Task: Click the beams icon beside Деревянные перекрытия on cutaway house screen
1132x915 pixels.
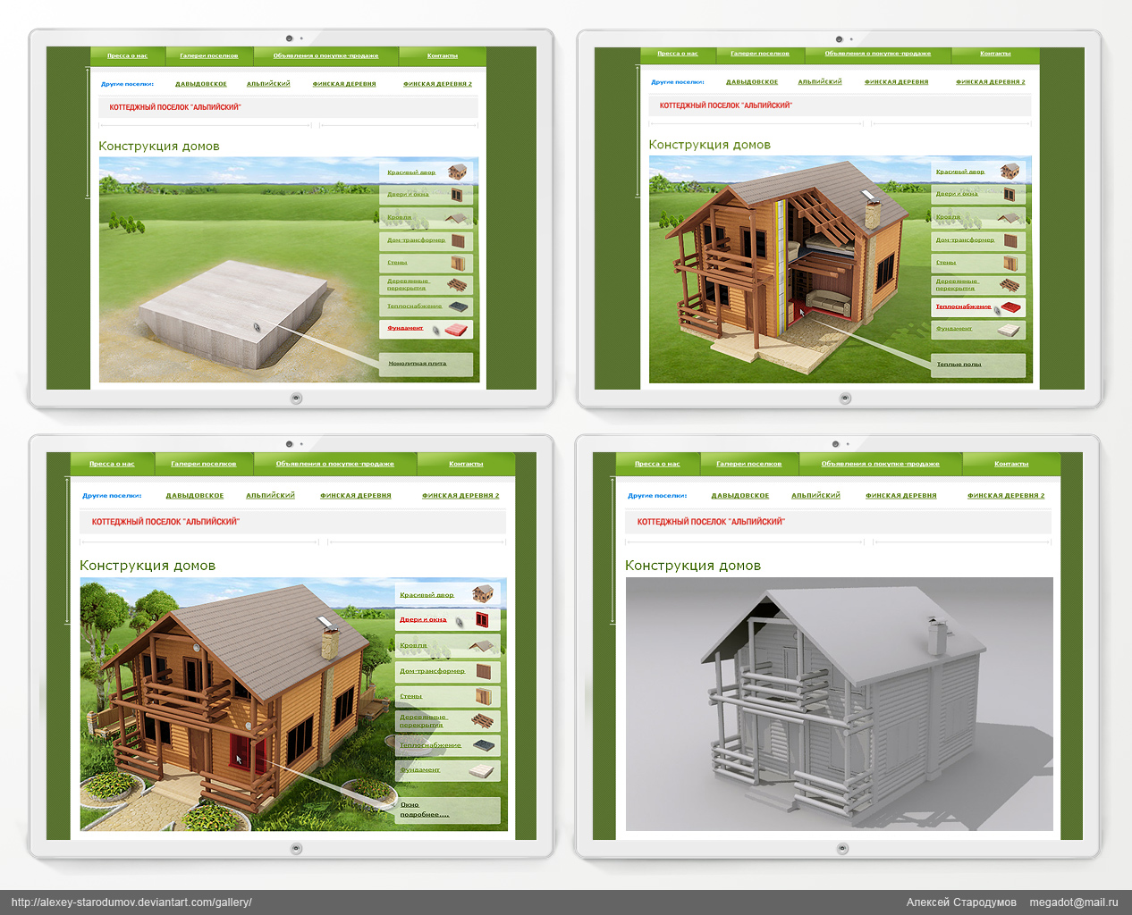Action: tap(1010, 285)
